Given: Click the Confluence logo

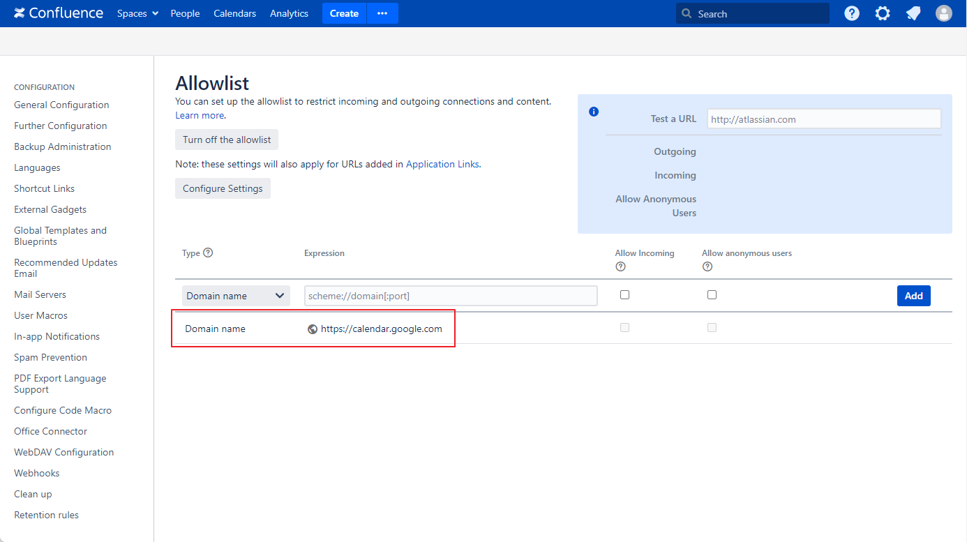Looking at the screenshot, I should (x=59, y=13).
